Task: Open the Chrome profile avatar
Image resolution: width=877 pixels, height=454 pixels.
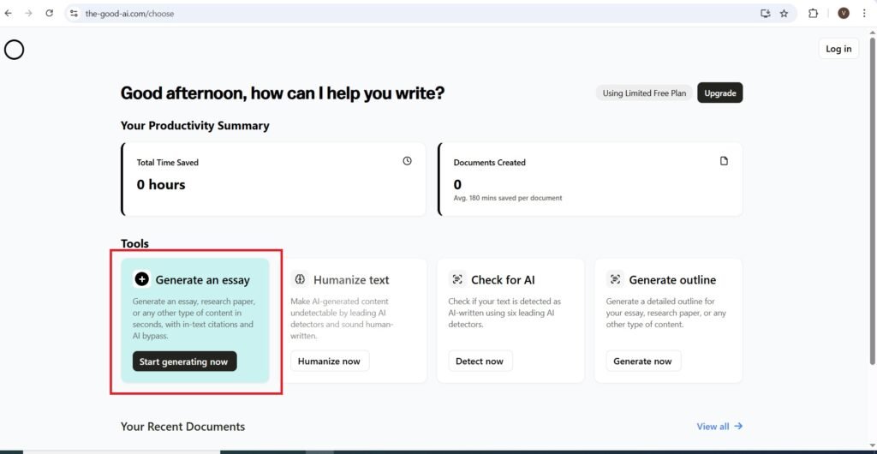Action: click(x=844, y=14)
